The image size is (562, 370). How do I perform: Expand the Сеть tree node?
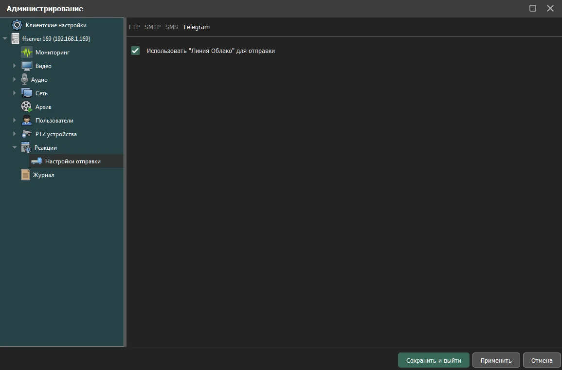click(x=15, y=93)
